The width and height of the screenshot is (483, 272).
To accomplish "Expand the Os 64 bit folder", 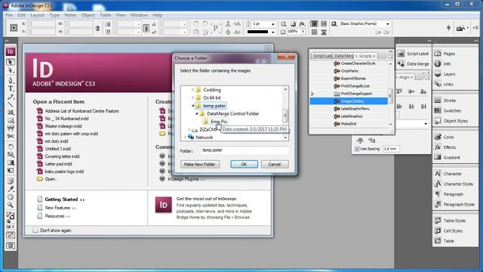I will 193,97.
